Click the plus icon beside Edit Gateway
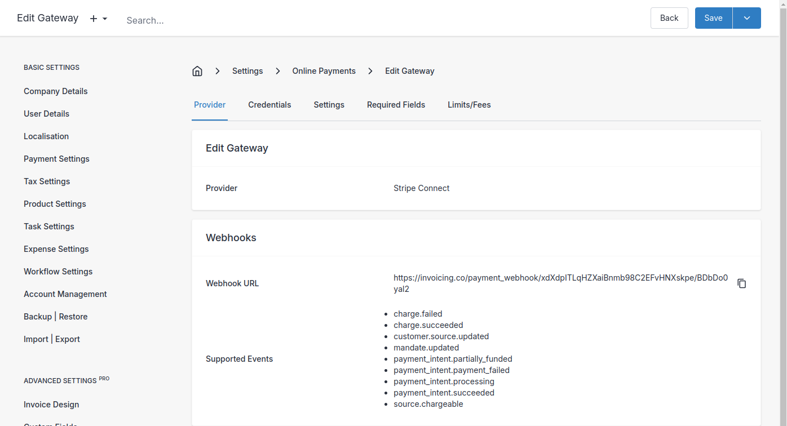The image size is (787, 426). 94,19
